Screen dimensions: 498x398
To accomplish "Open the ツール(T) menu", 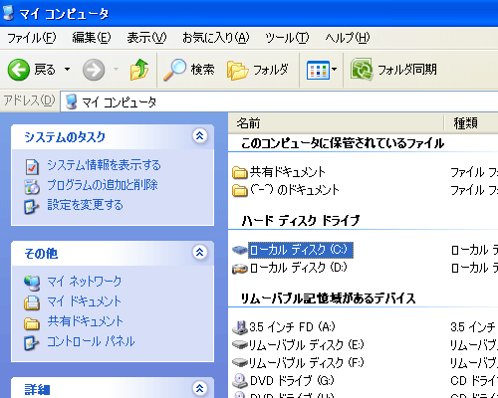I will pos(287,38).
